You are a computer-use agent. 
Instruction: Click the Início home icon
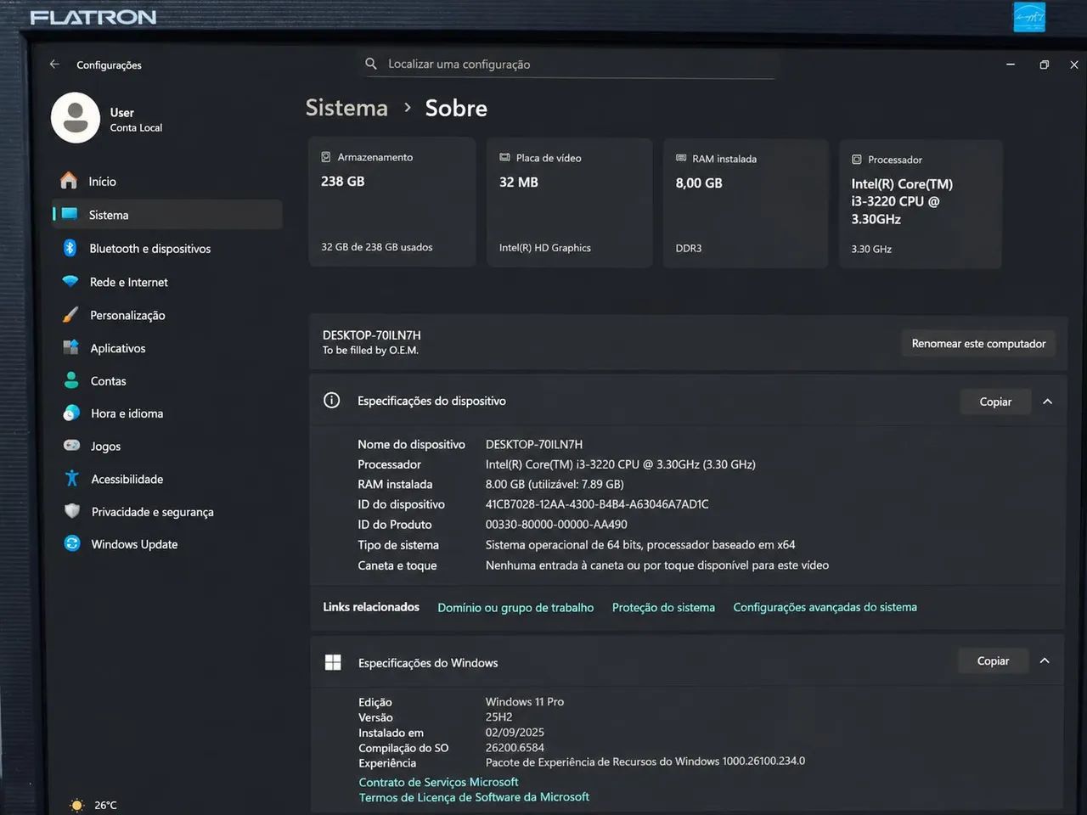(69, 181)
